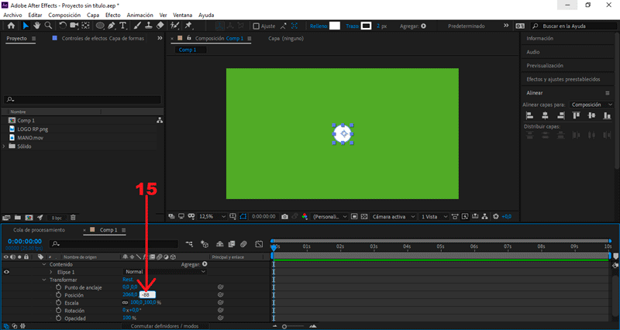This screenshot has width=620, height=330.
Task: Open the Capa menu
Action: 93,15
